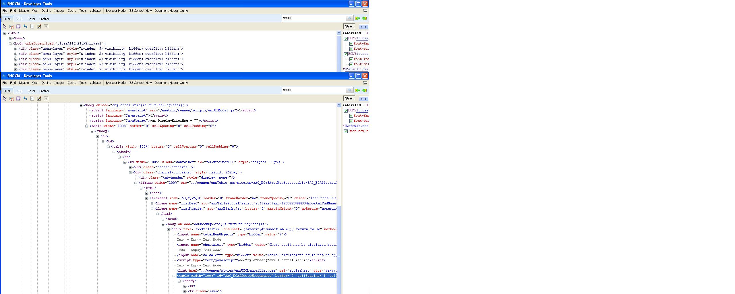This screenshot has height=294, width=735.
Task: Edit pencil icon in bottom window toolbar
Action: [39, 98]
